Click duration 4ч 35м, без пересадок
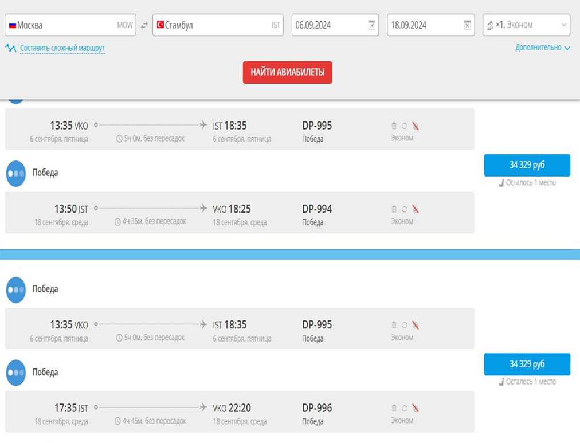The width and height of the screenshot is (580, 443). point(151,221)
